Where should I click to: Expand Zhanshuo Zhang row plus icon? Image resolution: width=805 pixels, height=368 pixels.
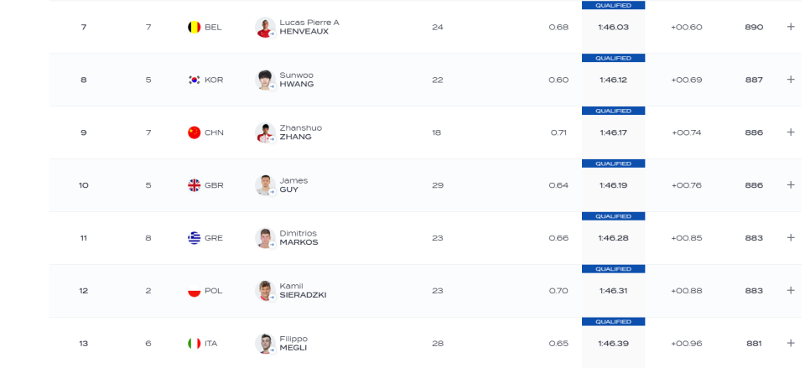[791, 132]
